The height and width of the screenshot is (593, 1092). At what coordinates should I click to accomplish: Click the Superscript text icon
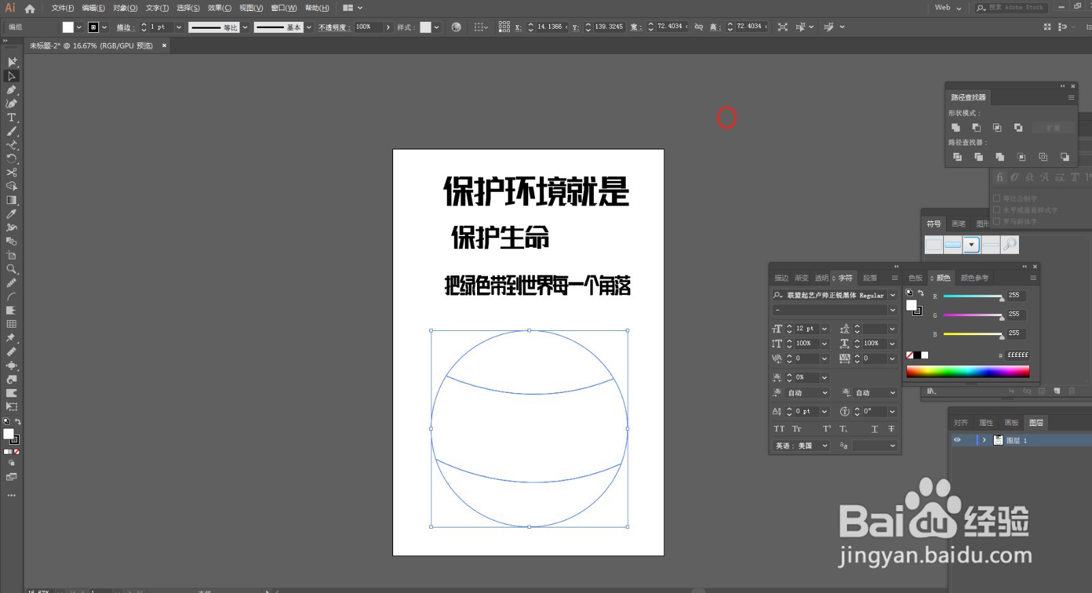click(827, 429)
